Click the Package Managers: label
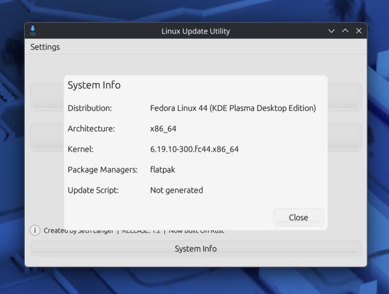Viewport: 389px width, 294px height. [103, 170]
